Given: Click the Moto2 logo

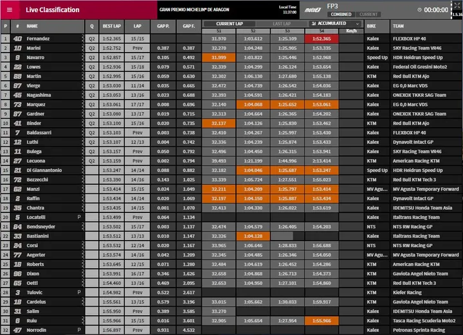Looking at the screenshot, I should click(x=313, y=10).
